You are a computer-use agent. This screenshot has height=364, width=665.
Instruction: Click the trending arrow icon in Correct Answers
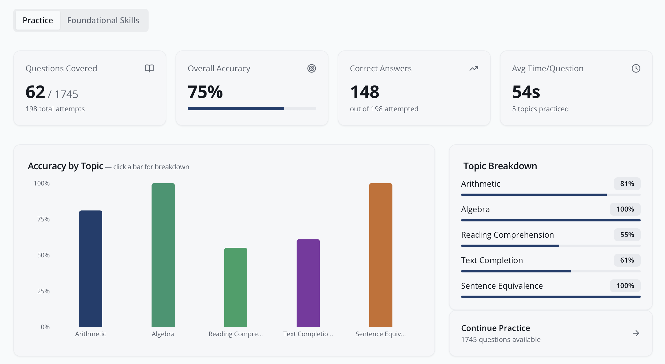click(x=474, y=68)
